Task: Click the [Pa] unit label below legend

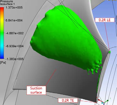Action: click(x=3, y=62)
